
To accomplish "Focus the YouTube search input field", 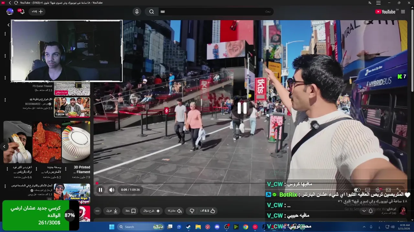I will point(216,12).
